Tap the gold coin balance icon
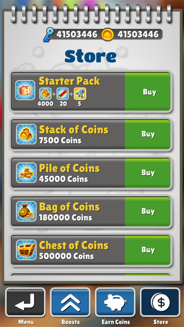Viewport: 184px width, 327px height. coord(108,35)
